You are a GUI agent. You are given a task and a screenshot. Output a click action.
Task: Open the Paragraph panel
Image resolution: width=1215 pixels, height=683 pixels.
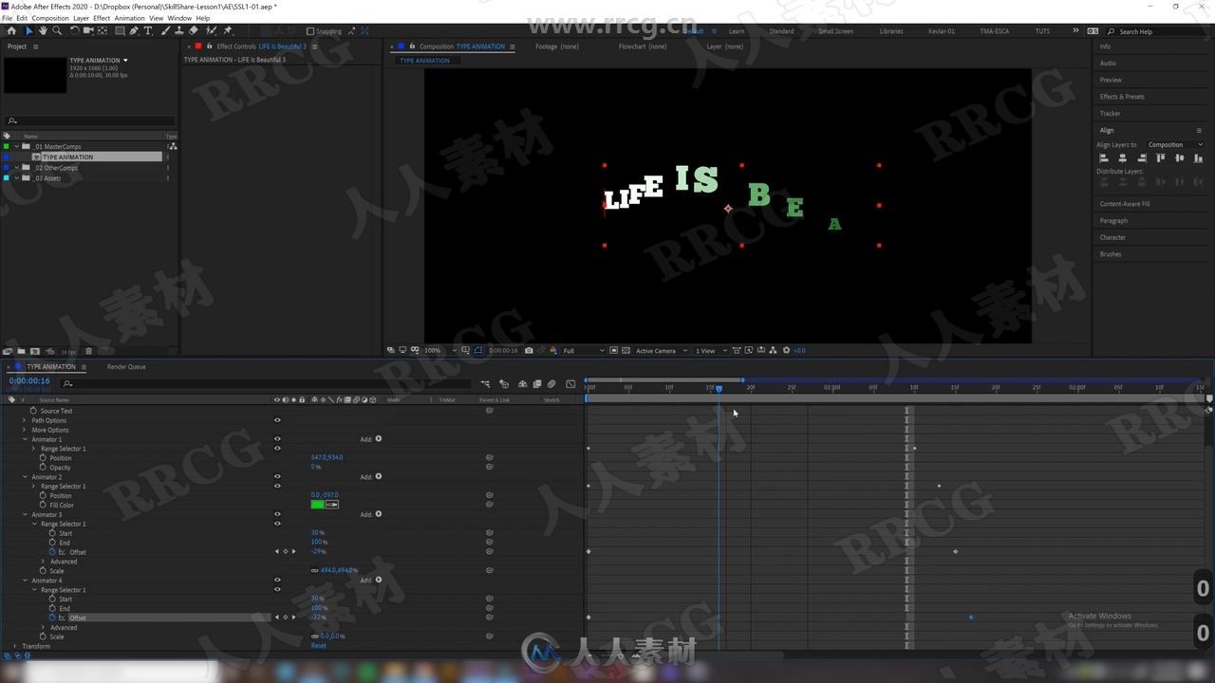point(1113,221)
